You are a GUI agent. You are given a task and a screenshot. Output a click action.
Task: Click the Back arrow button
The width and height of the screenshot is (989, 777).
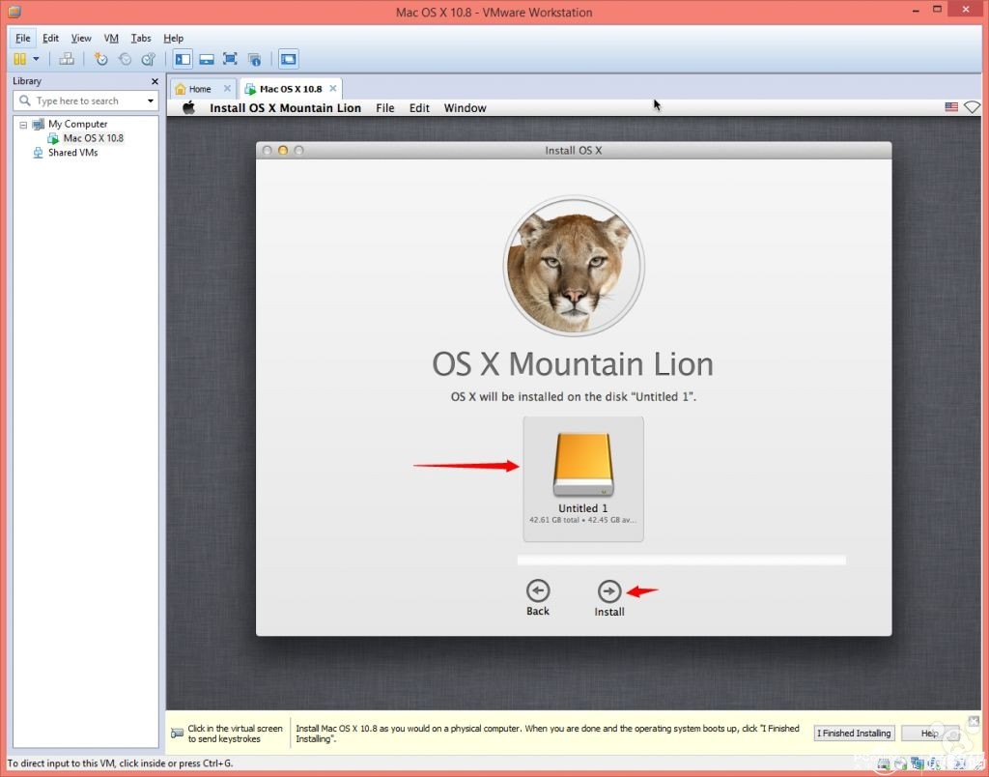click(x=537, y=591)
